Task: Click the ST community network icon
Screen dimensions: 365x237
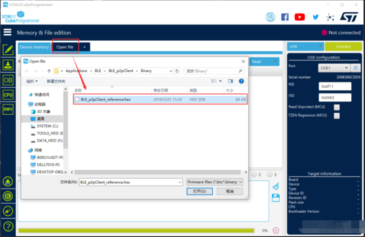Action: tap(330, 17)
